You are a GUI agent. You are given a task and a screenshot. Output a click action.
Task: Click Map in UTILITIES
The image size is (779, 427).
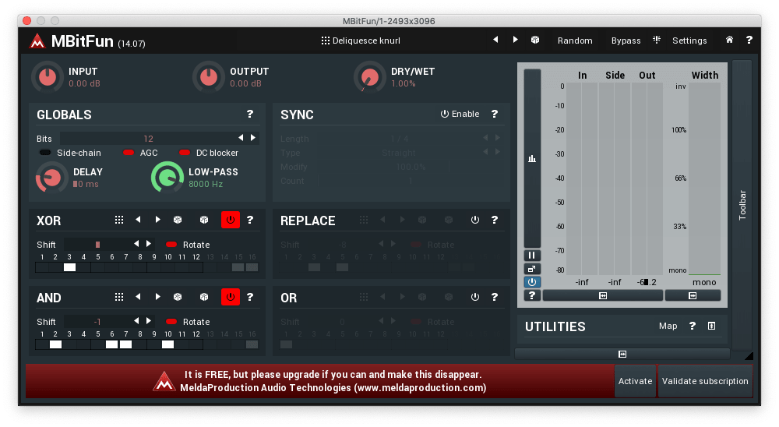(668, 326)
